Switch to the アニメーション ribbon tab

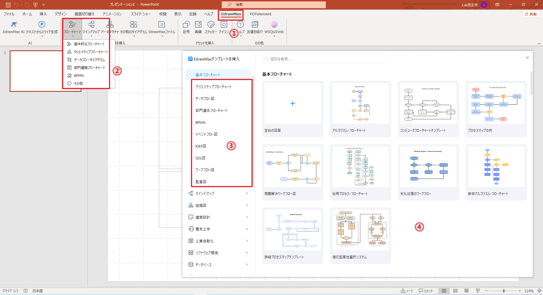(x=112, y=14)
